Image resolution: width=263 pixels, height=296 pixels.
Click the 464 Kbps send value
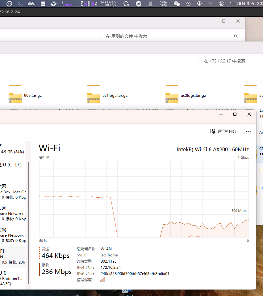coord(56,256)
